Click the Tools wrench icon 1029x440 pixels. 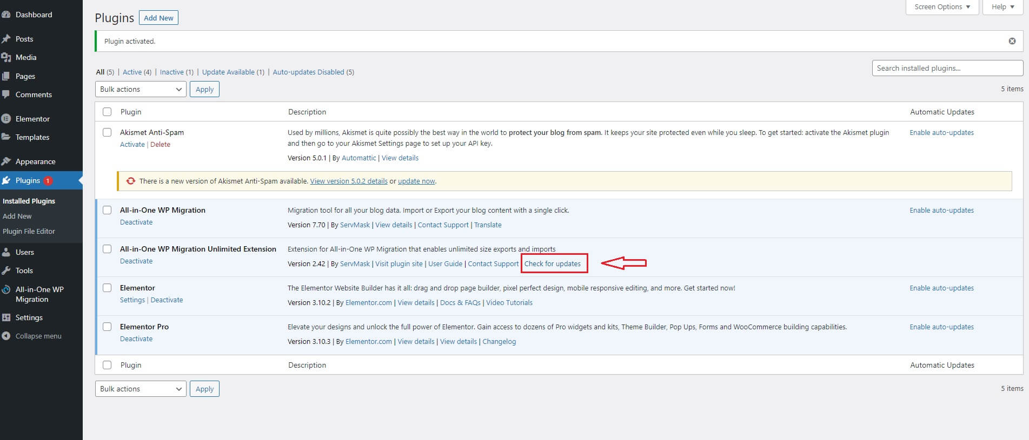[6, 270]
